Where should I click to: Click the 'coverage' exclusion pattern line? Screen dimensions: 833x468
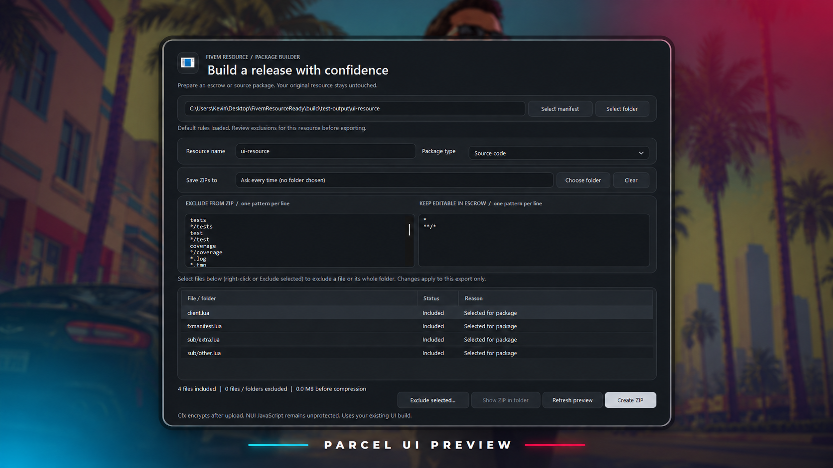click(x=203, y=246)
